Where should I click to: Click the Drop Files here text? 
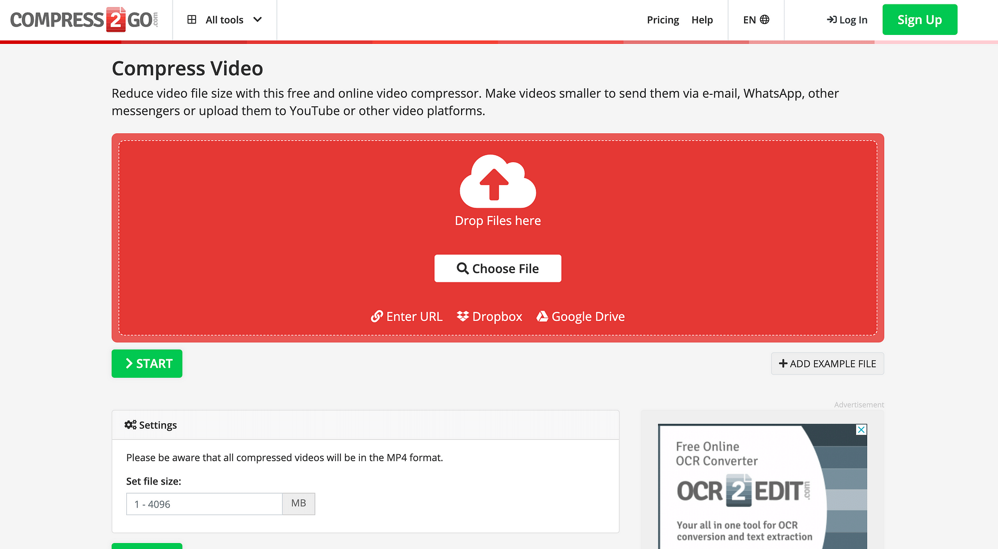498,221
